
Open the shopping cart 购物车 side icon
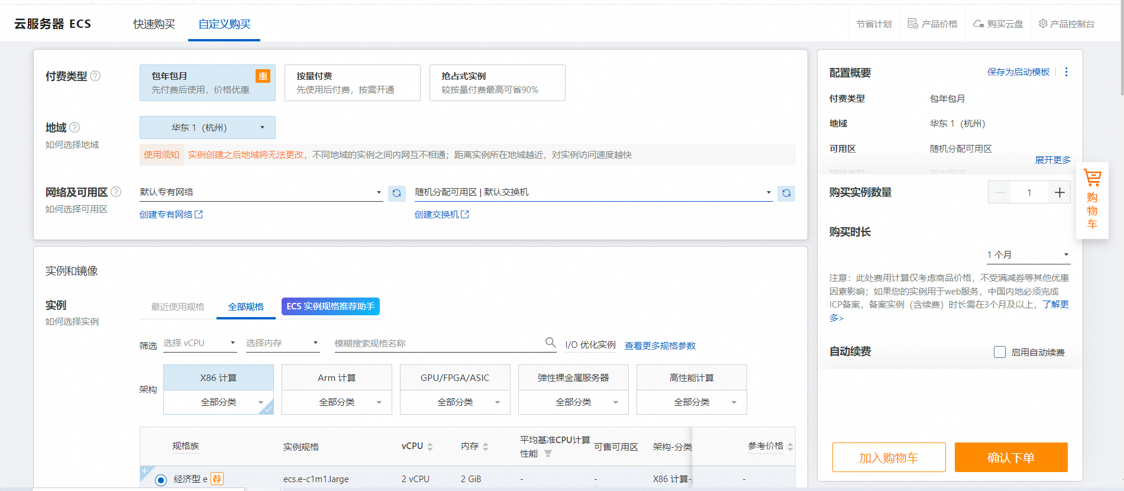click(1092, 200)
